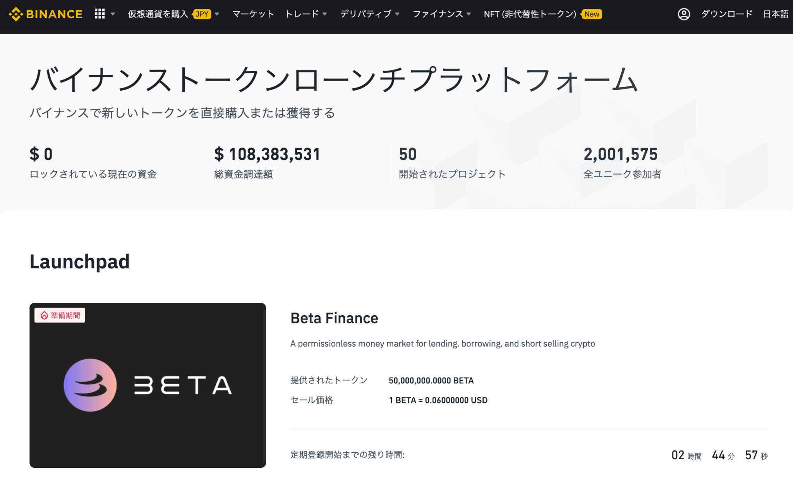The width and height of the screenshot is (793, 498).
Task: Click the BETA round logo icon
Action: coord(90,385)
